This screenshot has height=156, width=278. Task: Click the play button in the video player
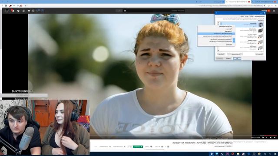point(271,137)
